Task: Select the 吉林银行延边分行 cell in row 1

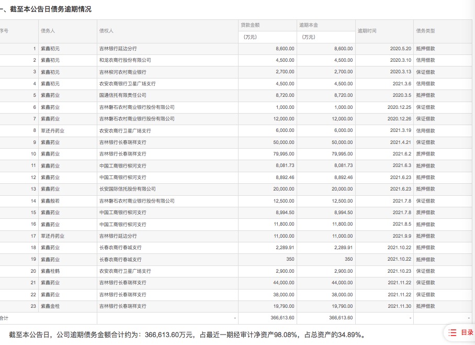Action: [118, 49]
